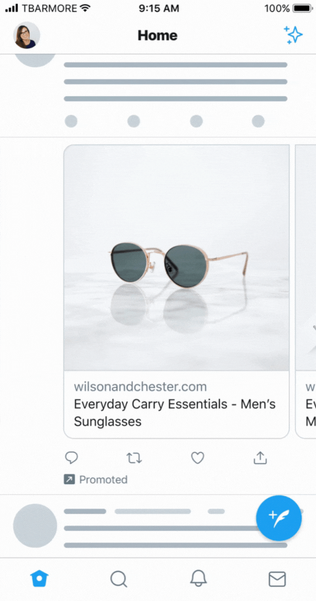Tap the heart Like icon
The image size is (316, 601).
tap(197, 458)
